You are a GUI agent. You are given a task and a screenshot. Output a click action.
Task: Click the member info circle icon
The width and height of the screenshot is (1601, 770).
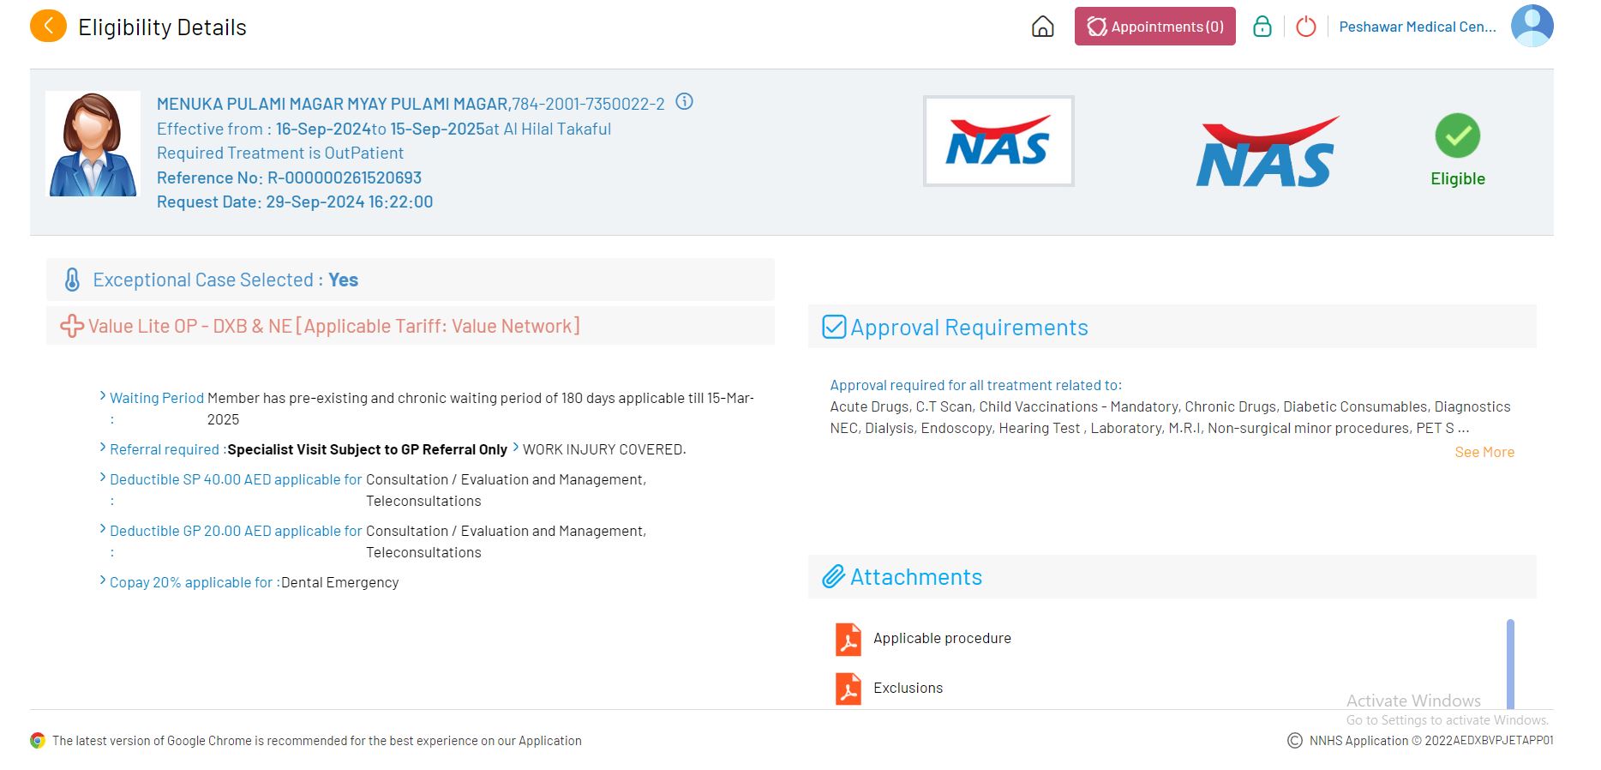(684, 102)
